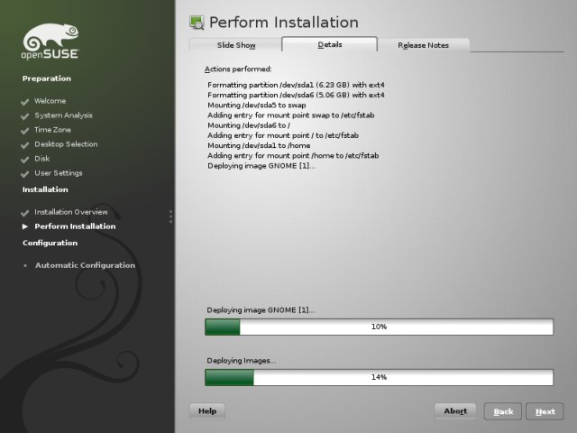Click the 'Deploying image GNOME [1]...' progress label
This screenshot has height=433, width=577.
[x=261, y=310]
